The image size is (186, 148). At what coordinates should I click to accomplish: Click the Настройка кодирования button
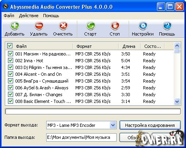pyautogui.click(x=150, y=125)
